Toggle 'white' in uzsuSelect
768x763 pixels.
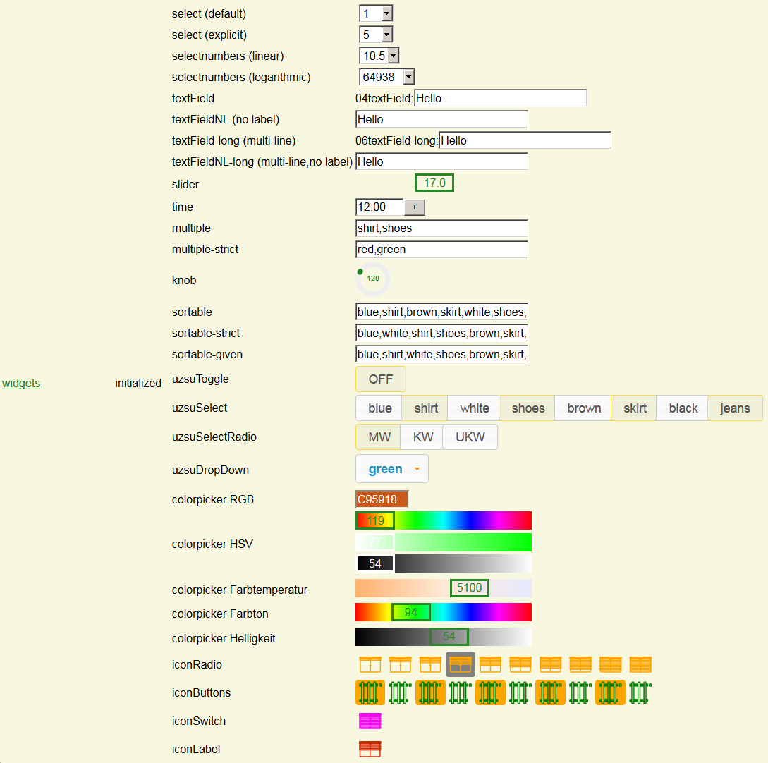474,408
